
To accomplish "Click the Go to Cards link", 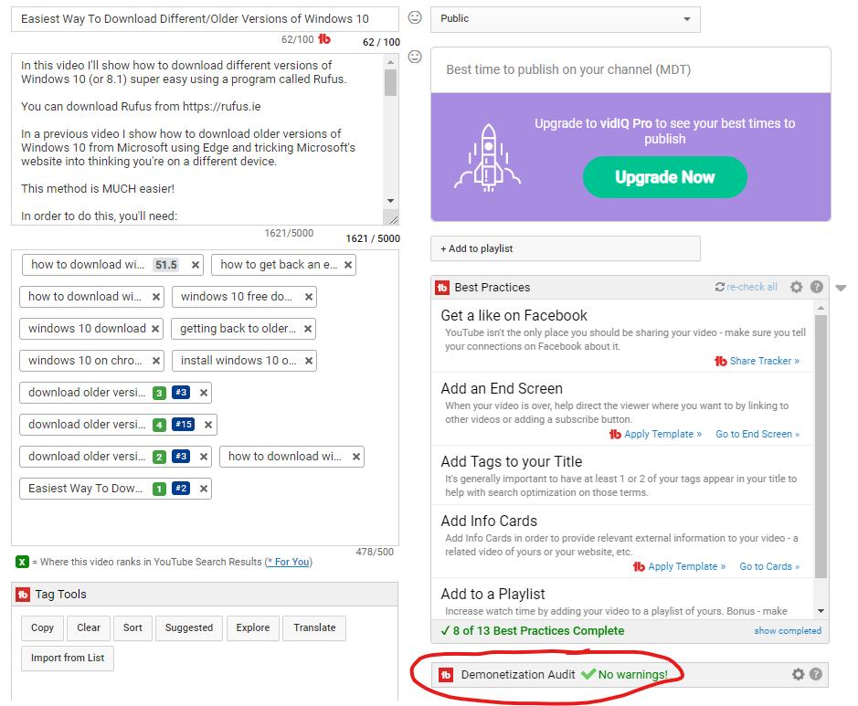I will [x=769, y=566].
